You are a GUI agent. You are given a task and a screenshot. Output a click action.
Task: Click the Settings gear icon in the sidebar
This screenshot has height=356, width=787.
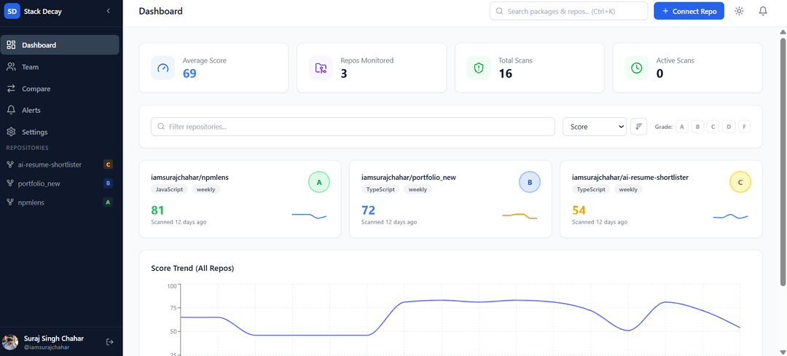11,132
